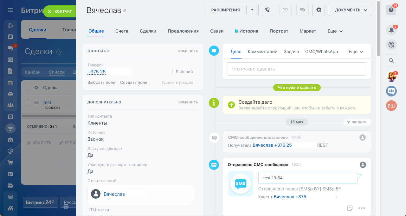The image size is (406, 216).
Task: Select the Комментарий tab
Action: (262, 52)
